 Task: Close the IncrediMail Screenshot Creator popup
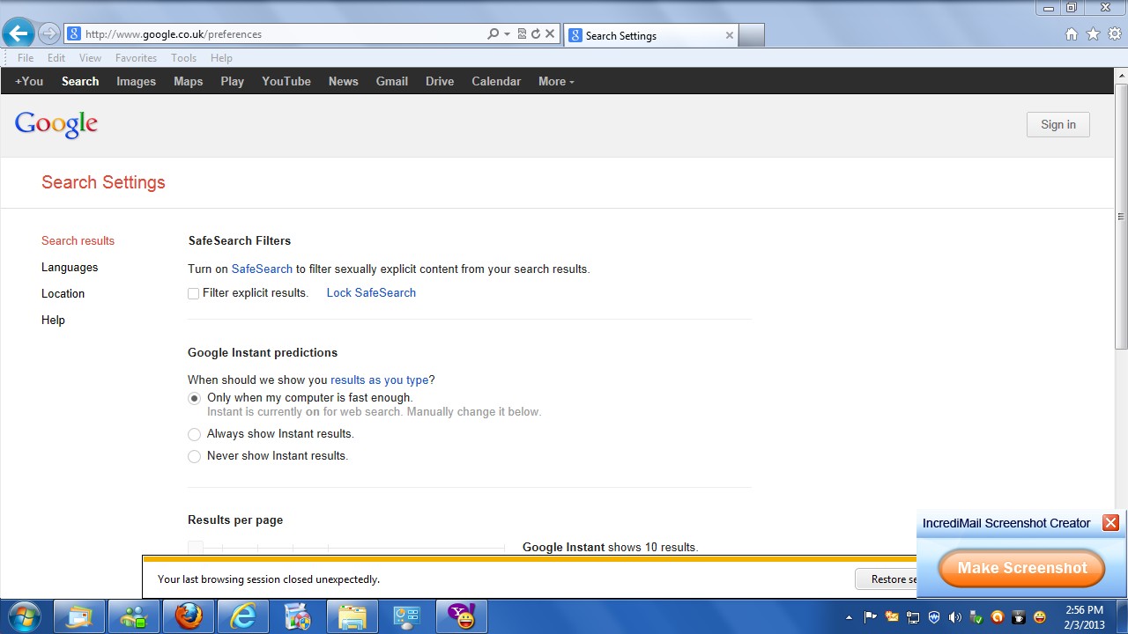(x=1110, y=523)
